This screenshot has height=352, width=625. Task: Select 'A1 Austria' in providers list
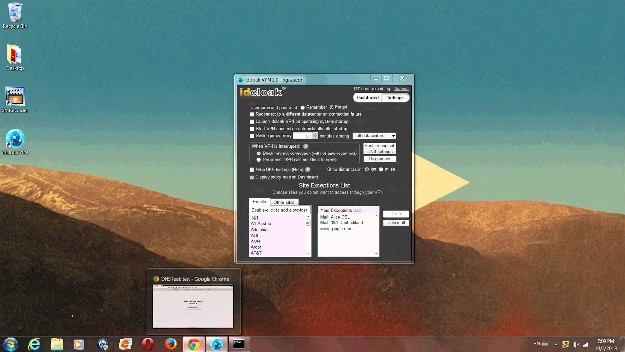point(261,224)
